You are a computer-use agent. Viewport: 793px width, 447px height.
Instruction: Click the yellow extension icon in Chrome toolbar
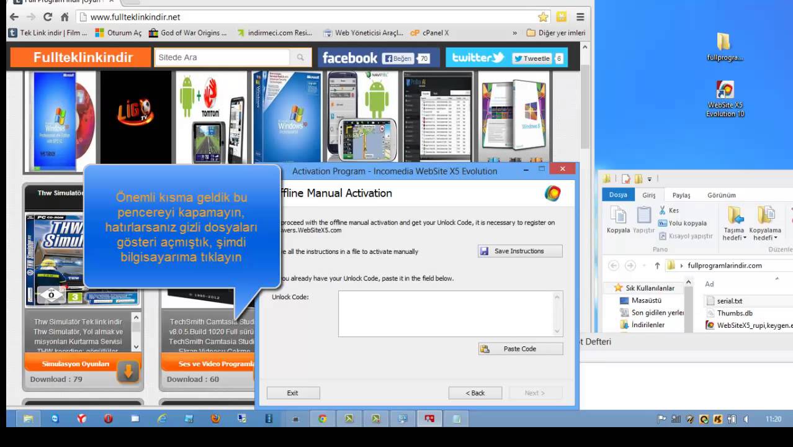point(562,17)
